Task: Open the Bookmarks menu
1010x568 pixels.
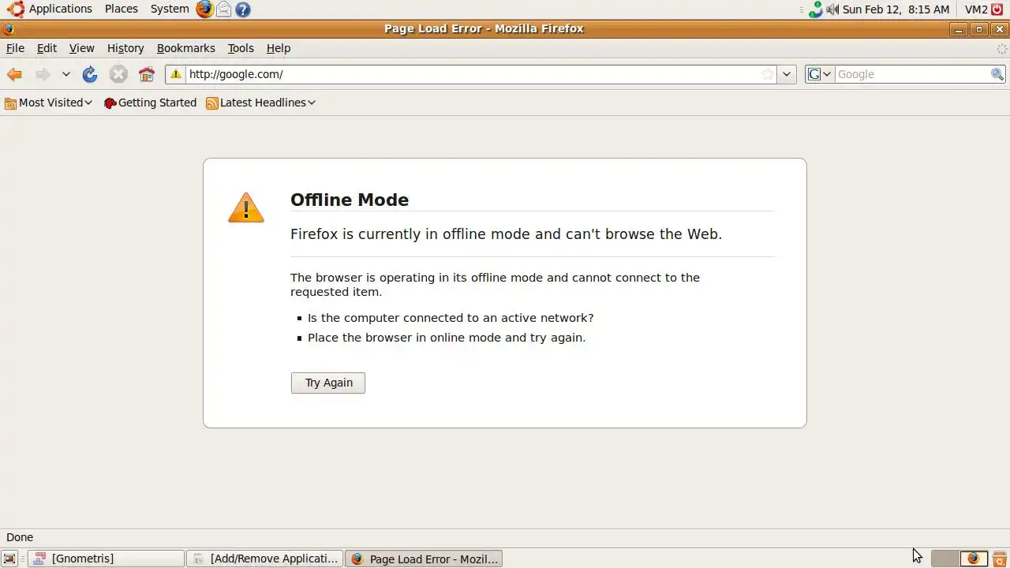Action: pyautogui.click(x=185, y=48)
